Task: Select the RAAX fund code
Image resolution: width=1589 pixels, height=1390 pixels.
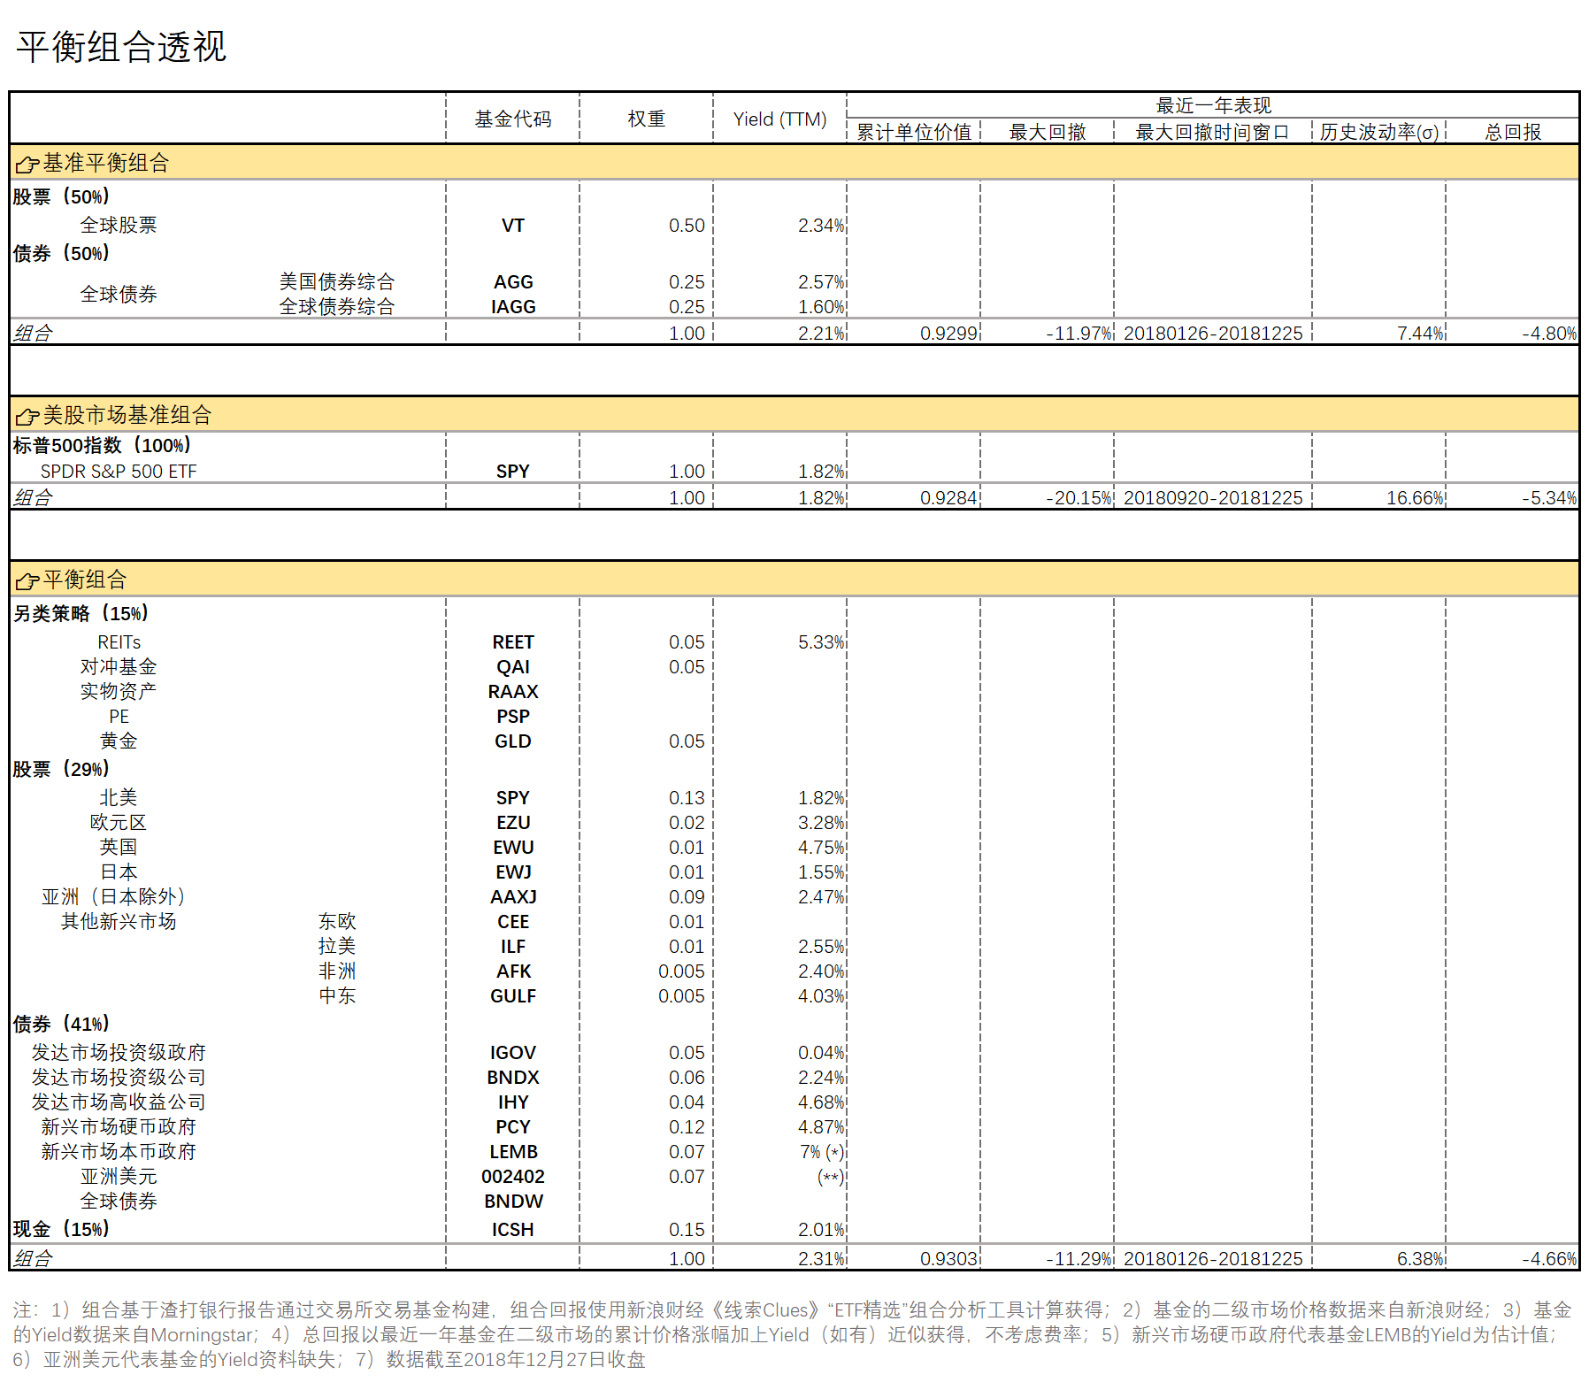Action: tap(513, 692)
